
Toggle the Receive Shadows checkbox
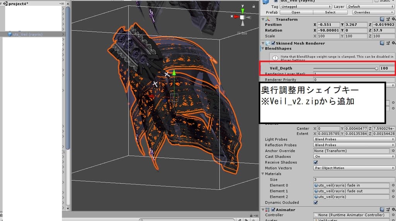pyautogui.click(x=316, y=163)
